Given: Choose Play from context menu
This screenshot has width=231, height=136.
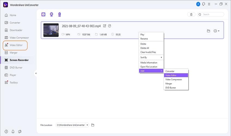Looking at the screenshot, I should [151, 35].
